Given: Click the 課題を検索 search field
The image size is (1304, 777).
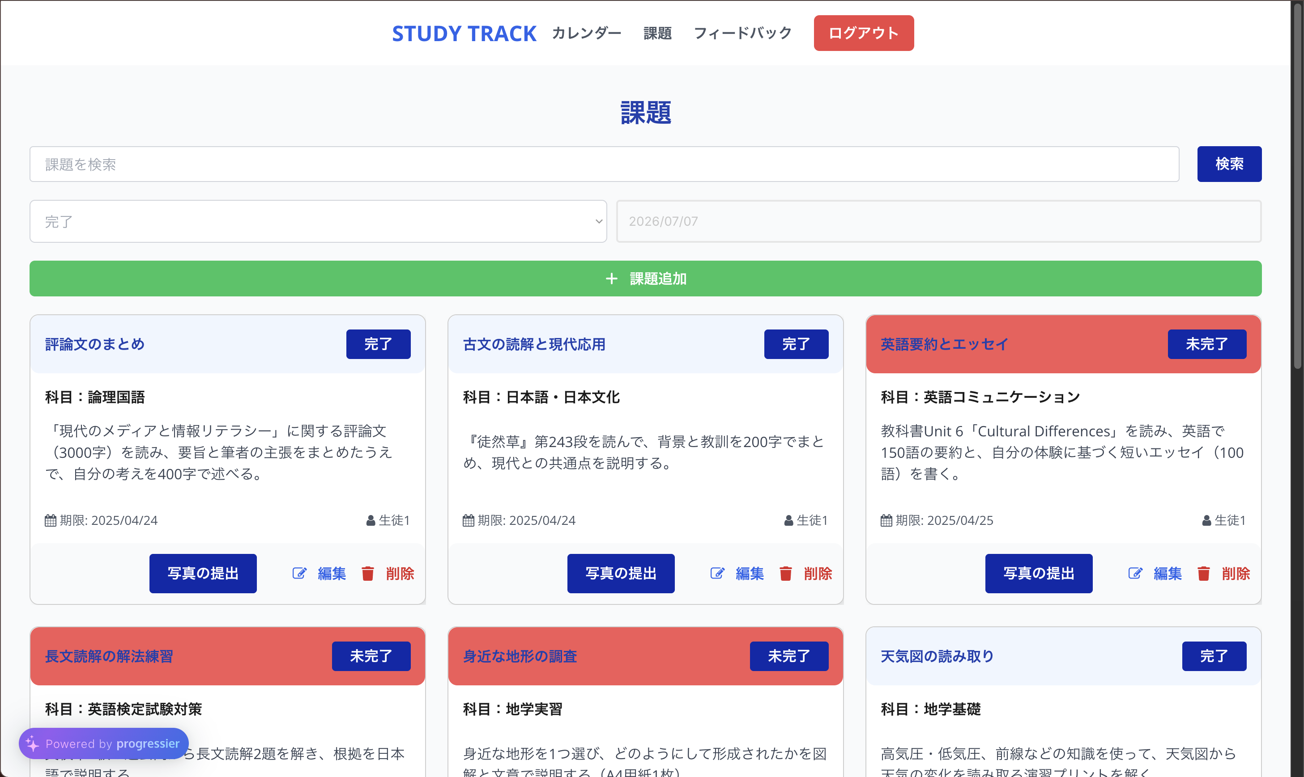Looking at the screenshot, I should coord(604,165).
